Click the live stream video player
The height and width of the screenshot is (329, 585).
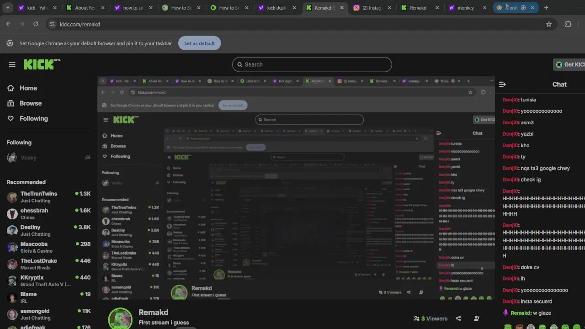296,188
